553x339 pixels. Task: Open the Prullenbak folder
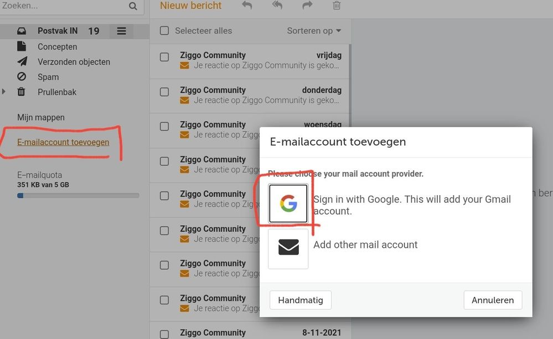coord(57,92)
